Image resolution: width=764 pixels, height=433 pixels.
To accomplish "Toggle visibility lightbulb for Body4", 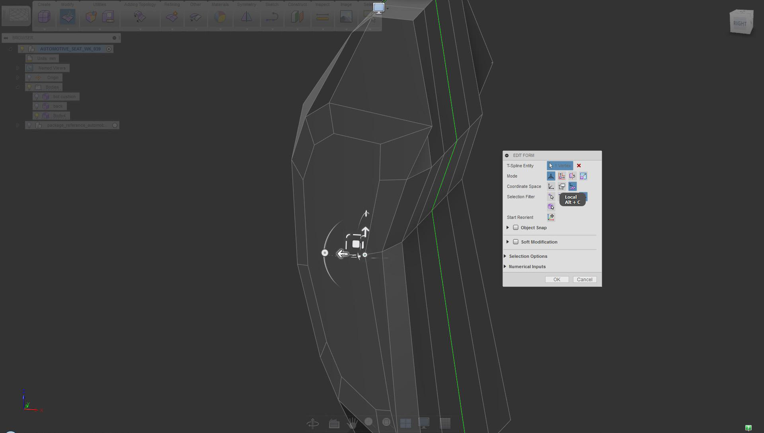I will (x=37, y=116).
